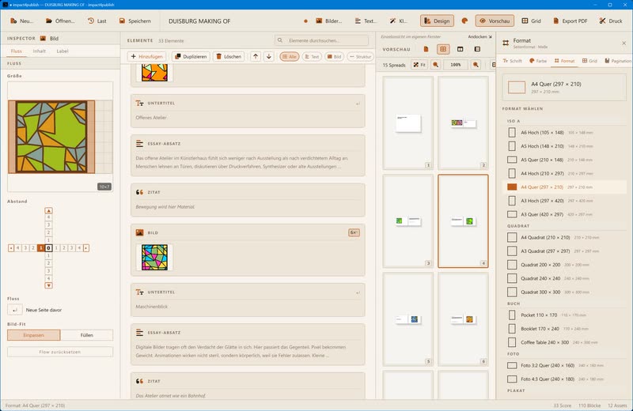Screen dimensions: 633x411
Task: Choose Coffee Table 240 × 300 format
Action: (x=564, y=342)
